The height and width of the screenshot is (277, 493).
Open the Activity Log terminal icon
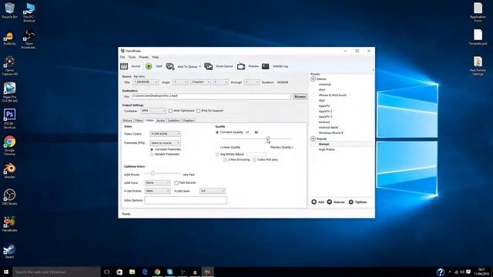(x=266, y=66)
